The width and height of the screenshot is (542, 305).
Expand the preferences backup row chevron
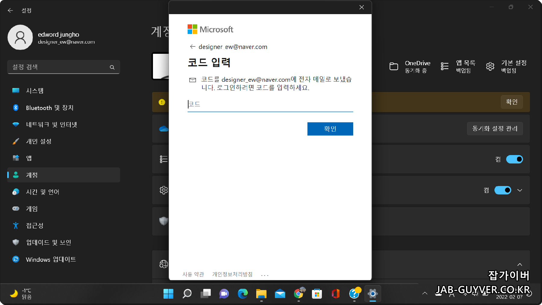point(520,190)
